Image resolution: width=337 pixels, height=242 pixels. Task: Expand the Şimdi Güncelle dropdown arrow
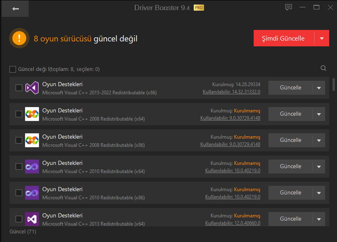pos(322,38)
